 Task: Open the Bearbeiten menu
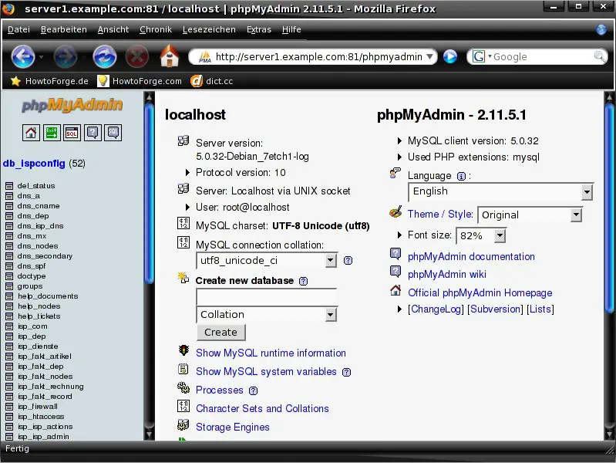(x=64, y=29)
